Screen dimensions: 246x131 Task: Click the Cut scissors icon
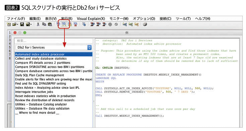point(38,24)
